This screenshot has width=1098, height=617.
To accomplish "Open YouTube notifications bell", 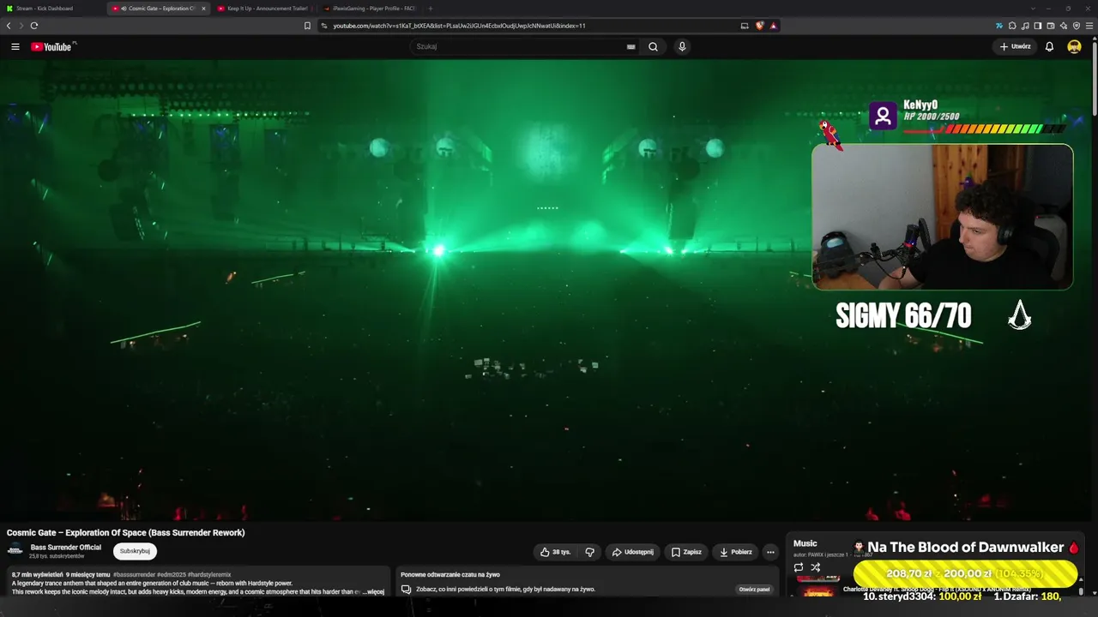I will (x=1049, y=46).
